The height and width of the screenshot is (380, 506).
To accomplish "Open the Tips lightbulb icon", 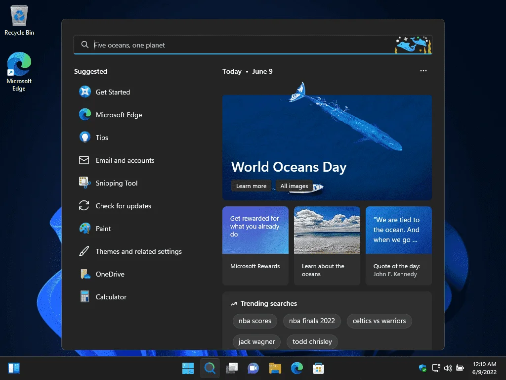I will 85,138.
